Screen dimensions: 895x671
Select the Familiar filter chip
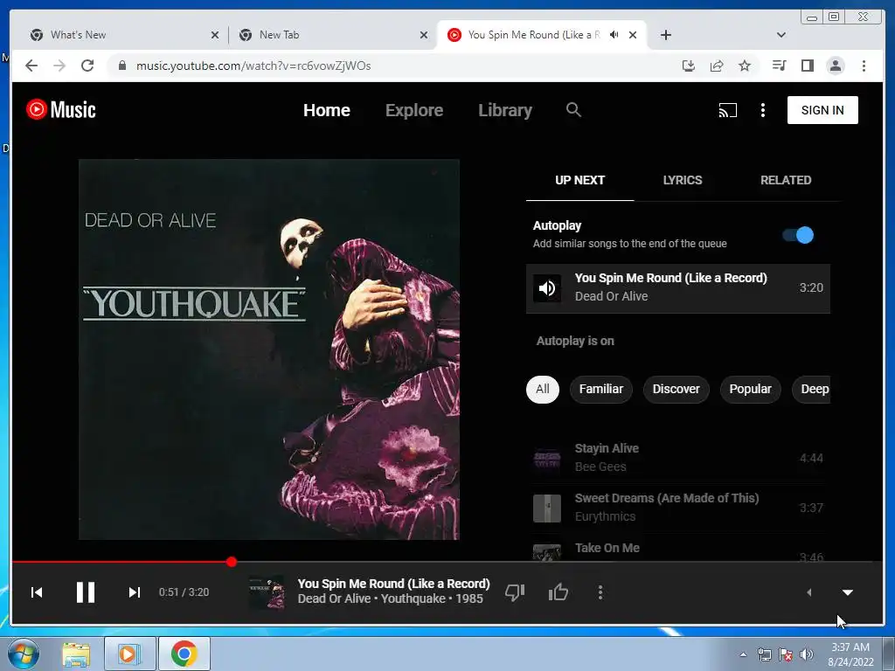coord(601,389)
